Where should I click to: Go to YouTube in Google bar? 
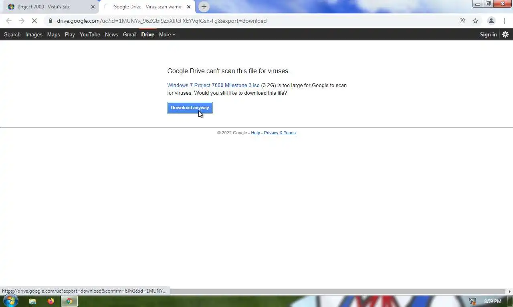pos(90,34)
